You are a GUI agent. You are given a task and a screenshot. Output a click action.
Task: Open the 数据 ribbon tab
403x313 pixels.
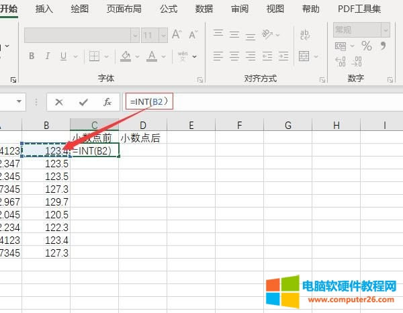pos(204,9)
